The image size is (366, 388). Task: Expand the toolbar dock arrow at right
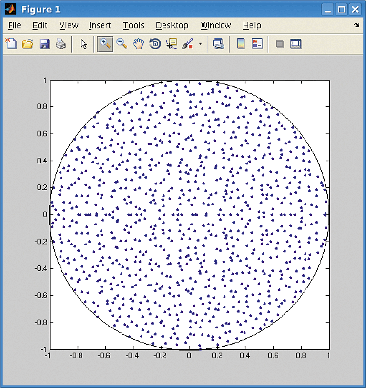point(356,25)
